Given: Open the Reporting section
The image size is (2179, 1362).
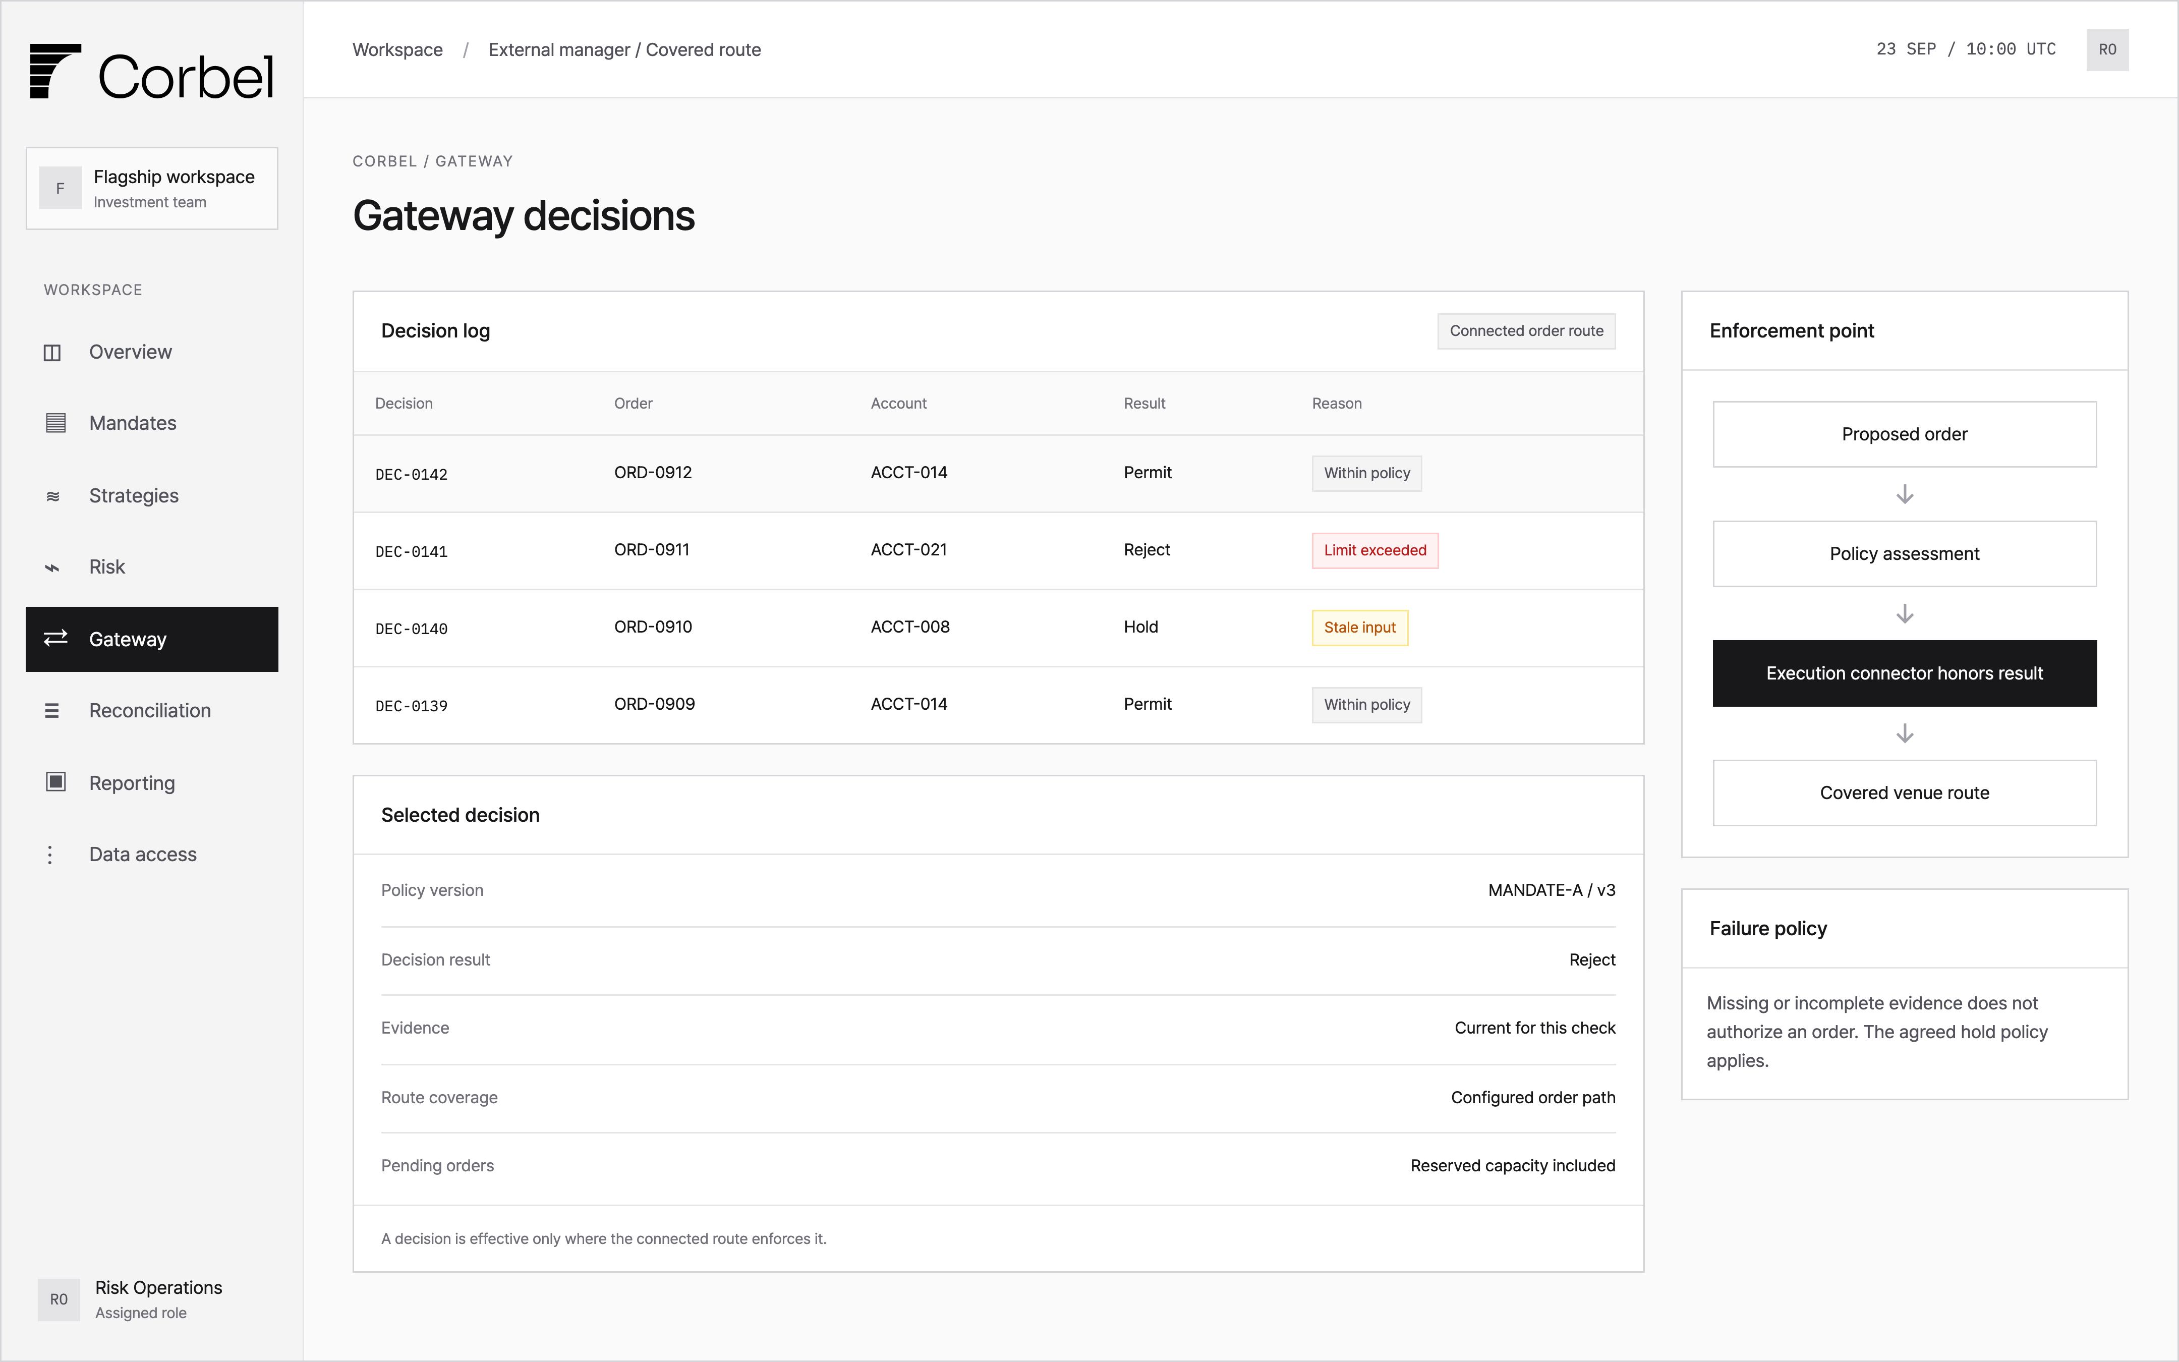Looking at the screenshot, I should tap(151, 783).
